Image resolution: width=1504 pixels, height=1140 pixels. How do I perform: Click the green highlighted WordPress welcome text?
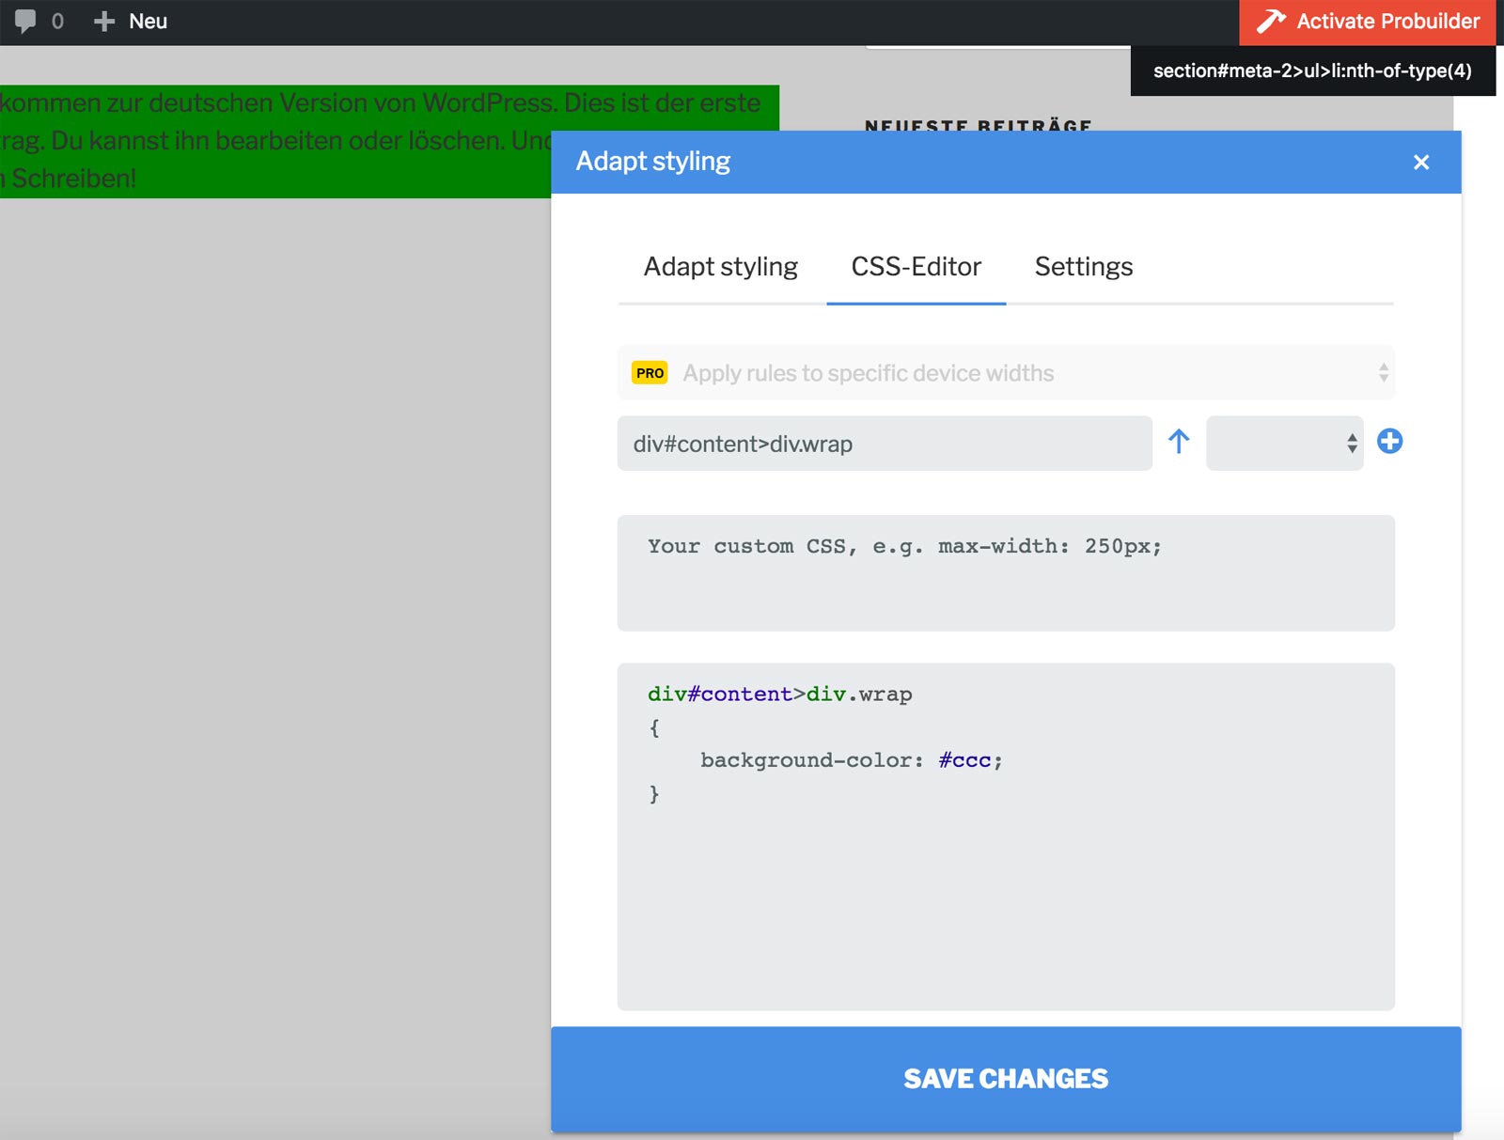381,141
